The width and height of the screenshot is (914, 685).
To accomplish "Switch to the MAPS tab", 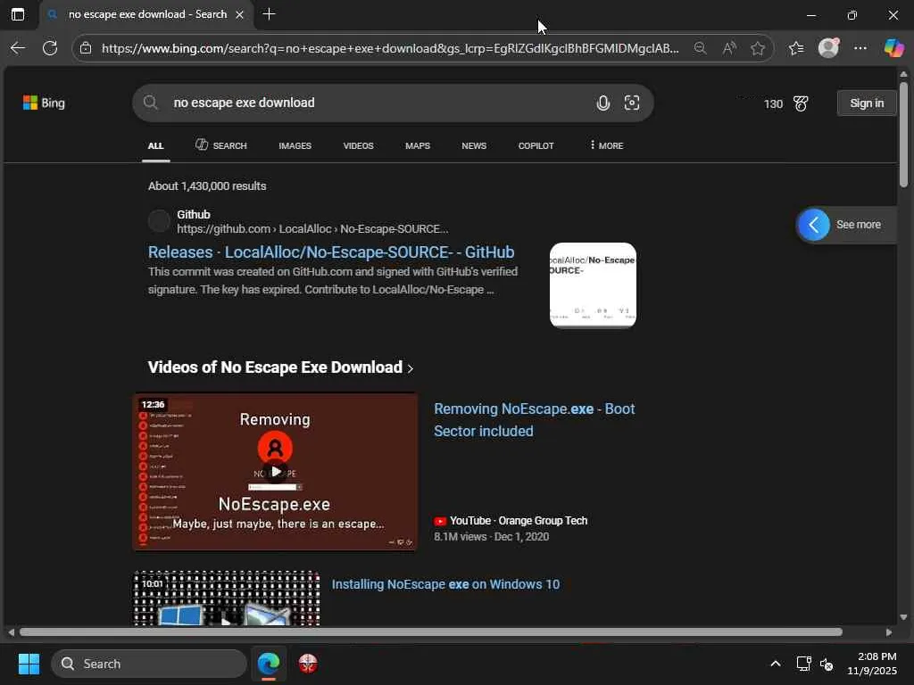I will (418, 145).
